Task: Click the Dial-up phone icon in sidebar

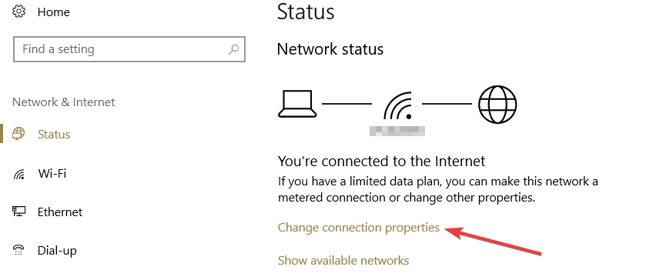Action: [x=18, y=251]
